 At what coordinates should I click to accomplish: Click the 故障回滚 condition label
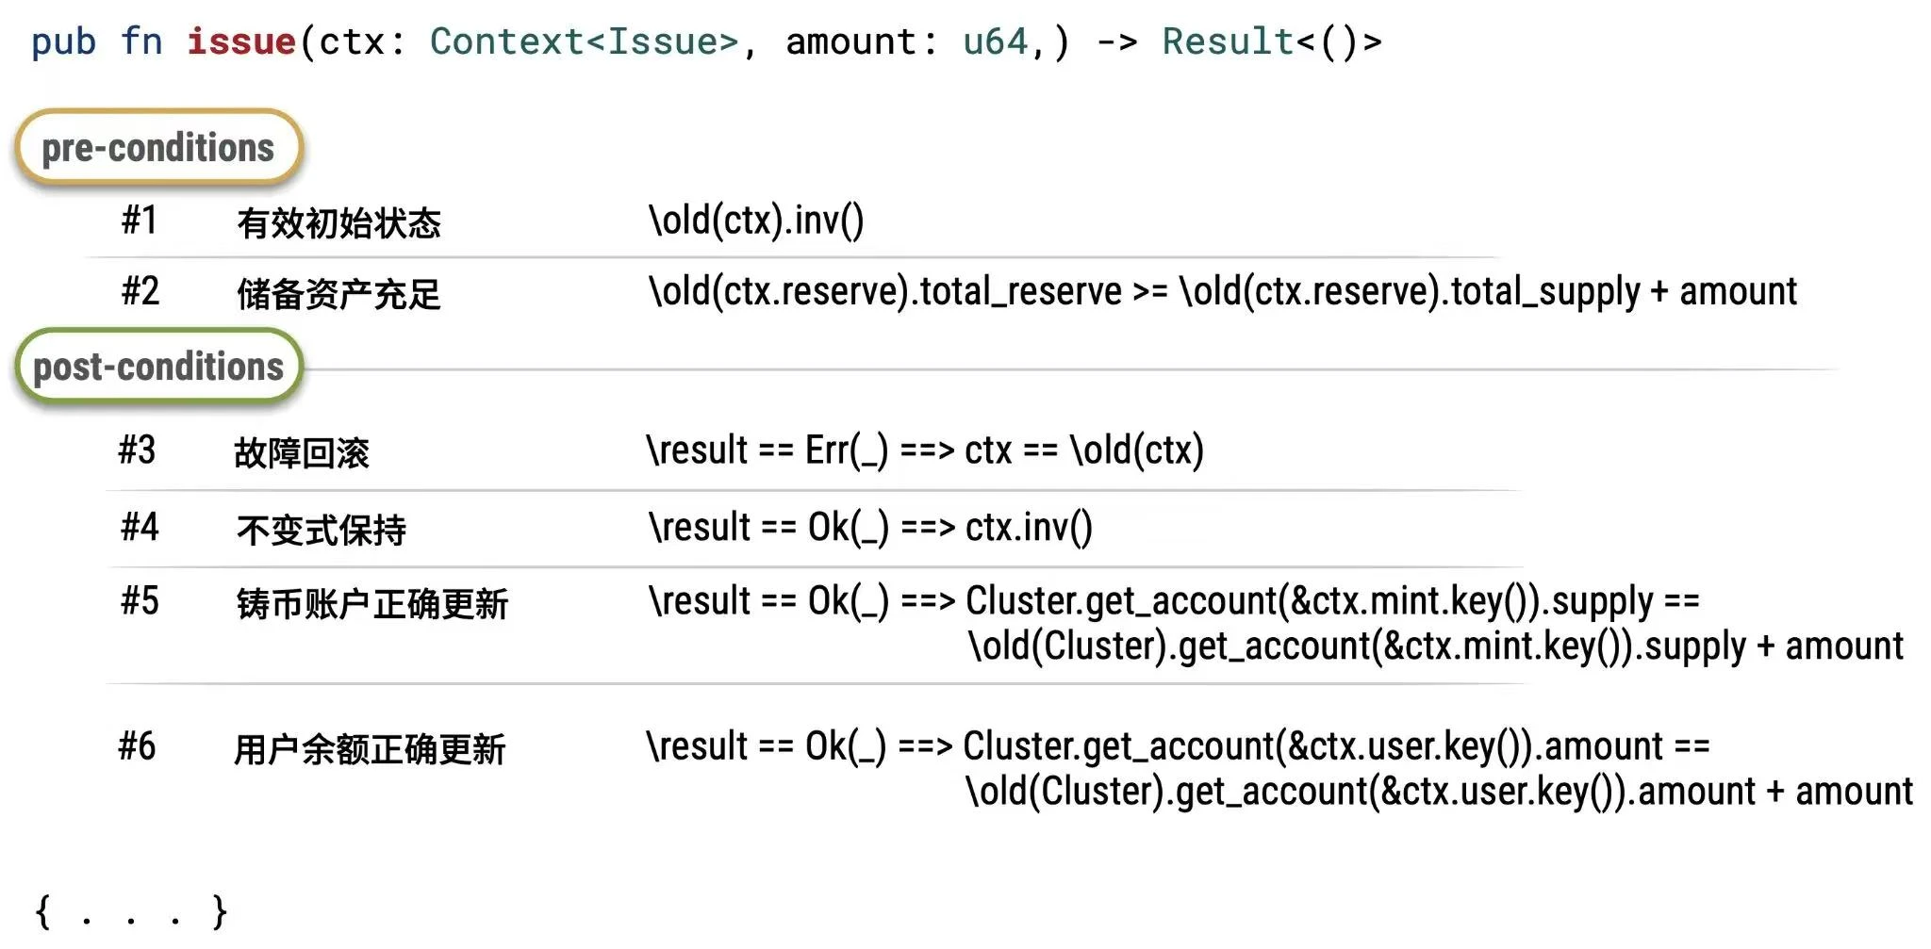coord(302,453)
